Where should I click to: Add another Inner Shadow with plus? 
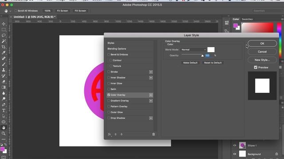[x=151, y=78]
